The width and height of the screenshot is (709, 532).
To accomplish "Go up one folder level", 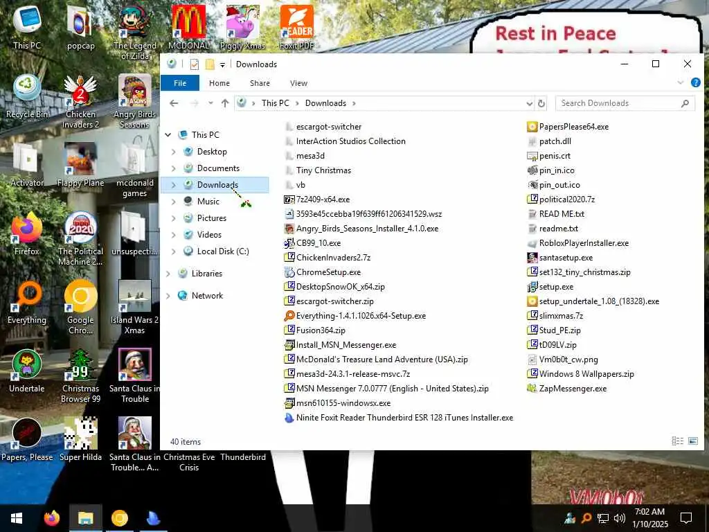I will 225,103.
